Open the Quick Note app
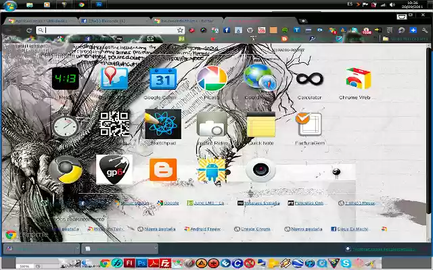This screenshot has height=270, width=433. pyautogui.click(x=261, y=124)
